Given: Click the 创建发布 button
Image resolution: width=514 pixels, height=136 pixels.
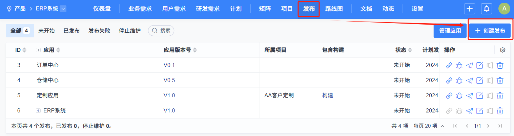Looking at the screenshot, I should tap(490, 31).
